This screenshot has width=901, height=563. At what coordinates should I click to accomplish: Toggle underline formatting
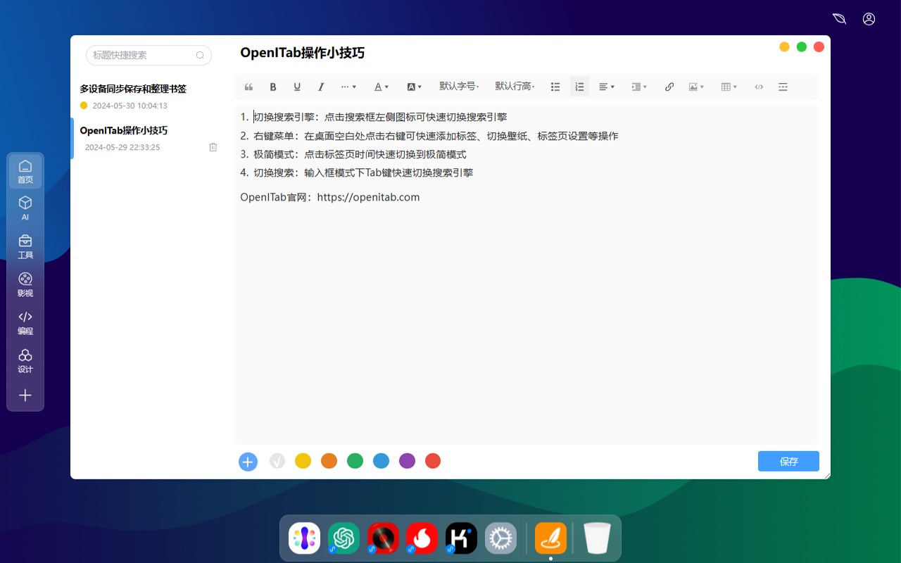(x=297, y=87)
